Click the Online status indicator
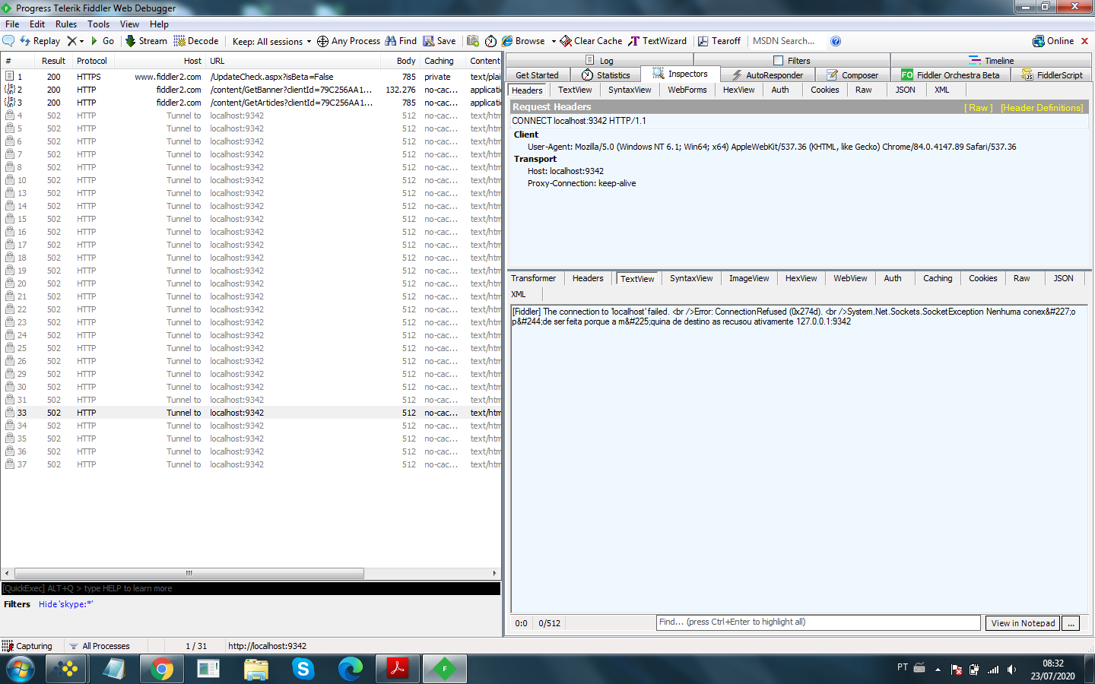The height and width of the screenshot is (684, 1095). (1053, 41)
